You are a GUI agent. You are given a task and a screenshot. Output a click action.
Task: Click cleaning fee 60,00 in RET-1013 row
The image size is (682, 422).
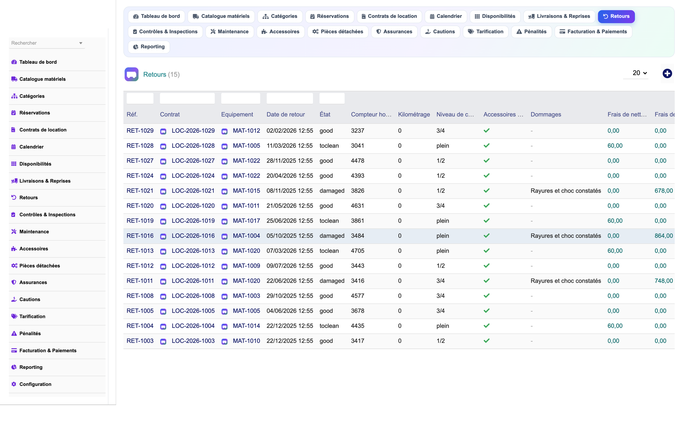(x=615, y=251)
